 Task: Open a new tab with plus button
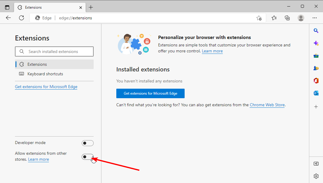coord(91,7)
